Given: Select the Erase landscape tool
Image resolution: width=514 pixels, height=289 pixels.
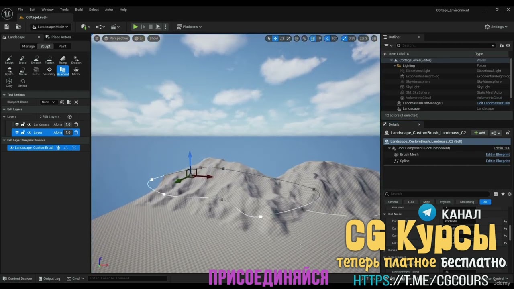Looking at the screenshot, I should (x=22, y=60).
